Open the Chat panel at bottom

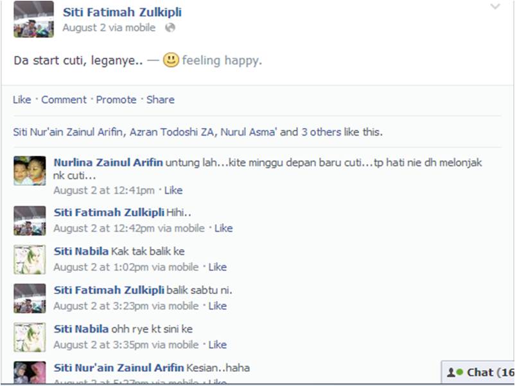pos(478,372)
